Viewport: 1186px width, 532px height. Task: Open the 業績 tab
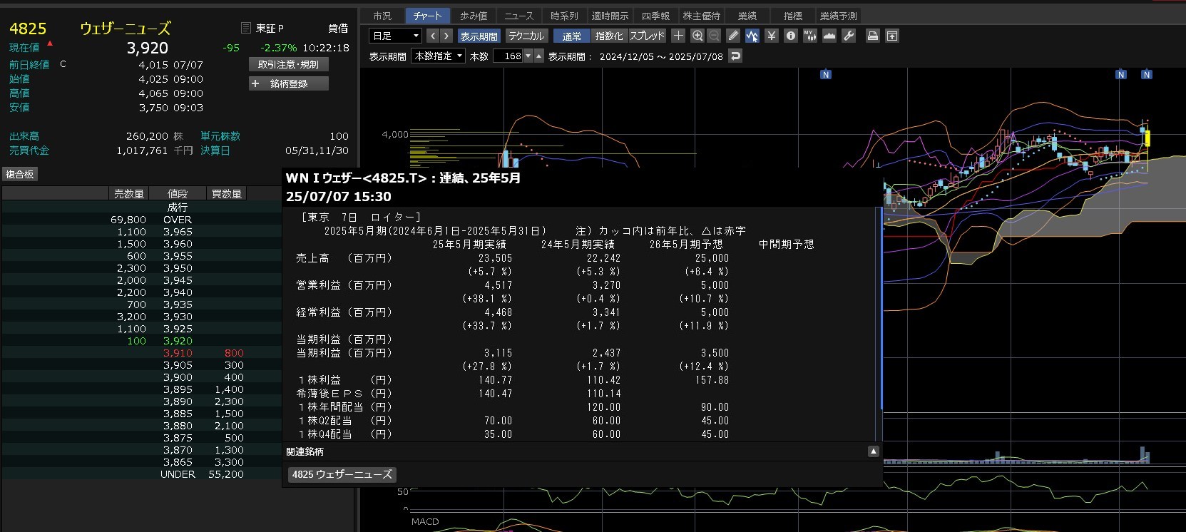coord(747,16)
